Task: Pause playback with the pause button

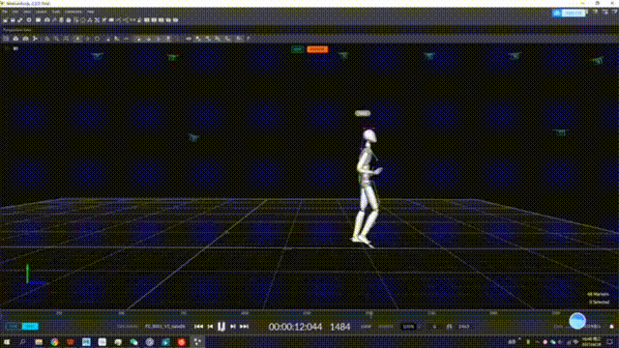Action: [221, 327]
